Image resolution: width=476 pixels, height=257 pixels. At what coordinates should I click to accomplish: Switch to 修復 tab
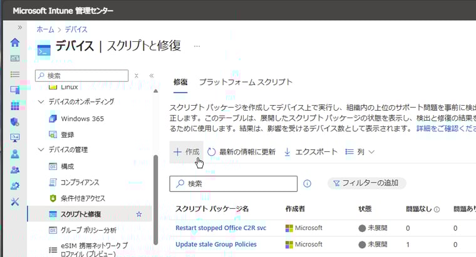tap(180, 82)
